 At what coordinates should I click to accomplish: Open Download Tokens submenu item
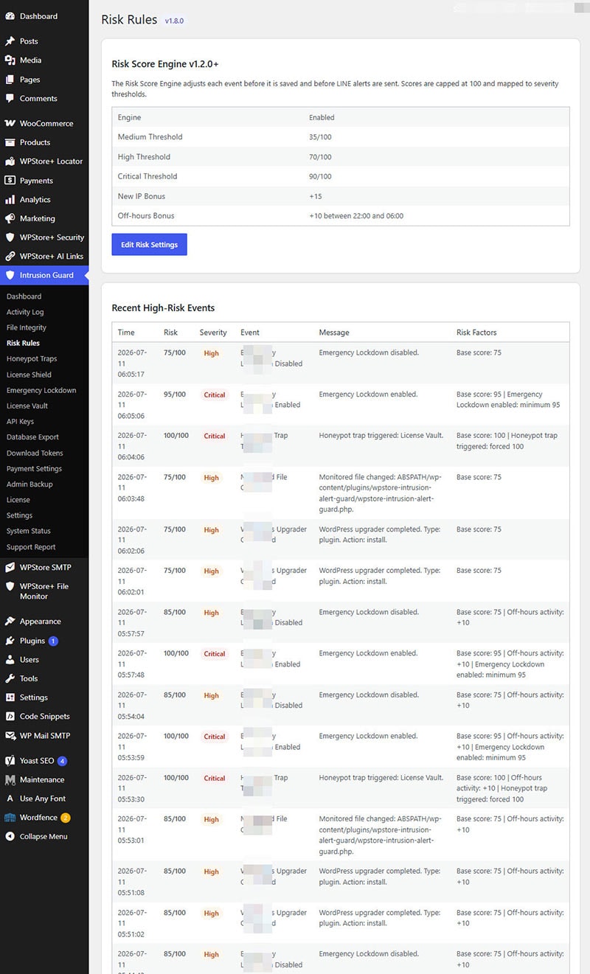pos(35,453)
